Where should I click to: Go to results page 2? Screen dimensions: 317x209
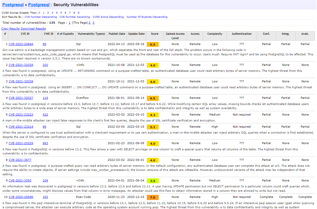point(90,23)
